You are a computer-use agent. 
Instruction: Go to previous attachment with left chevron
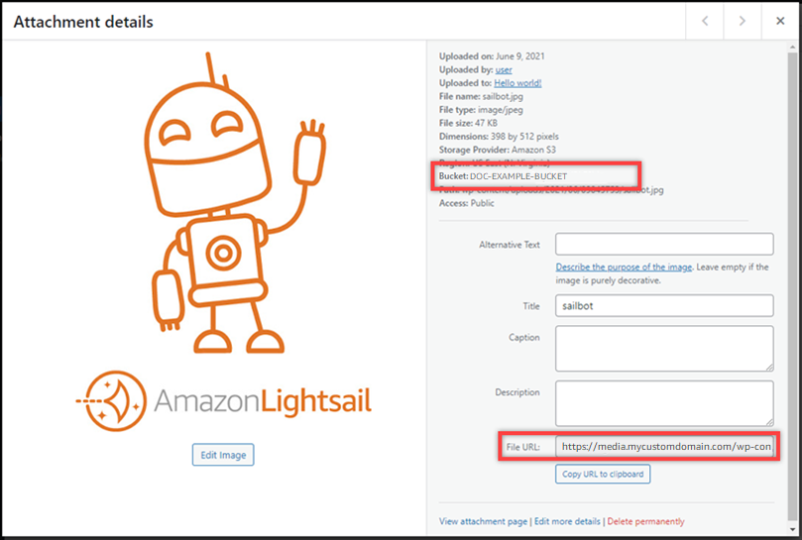pyautogui.click(x=705, y=21)
